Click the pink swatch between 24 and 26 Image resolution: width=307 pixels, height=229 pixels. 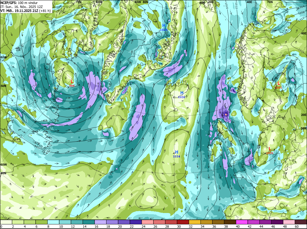point(148,222)
